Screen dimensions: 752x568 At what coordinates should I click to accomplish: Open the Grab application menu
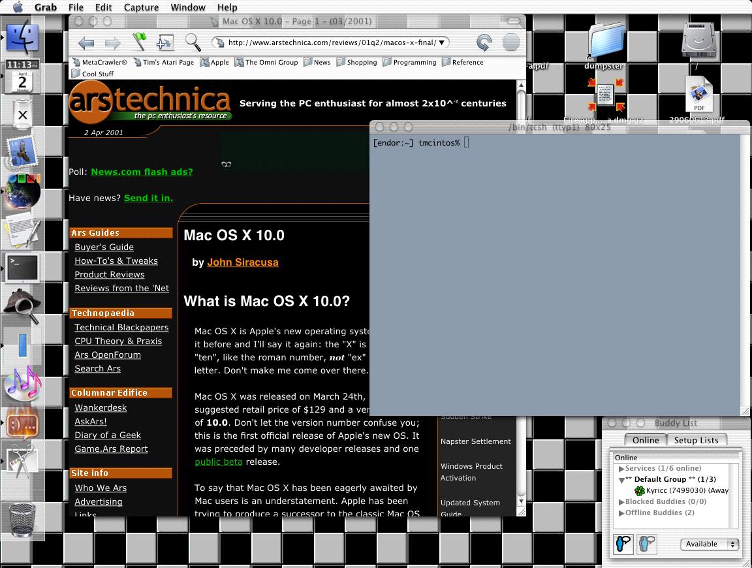pos(46,7)
